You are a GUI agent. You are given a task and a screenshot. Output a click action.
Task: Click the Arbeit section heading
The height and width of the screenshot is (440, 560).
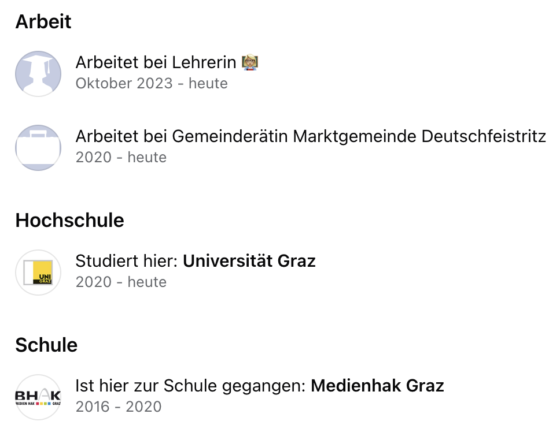point(43,21)
